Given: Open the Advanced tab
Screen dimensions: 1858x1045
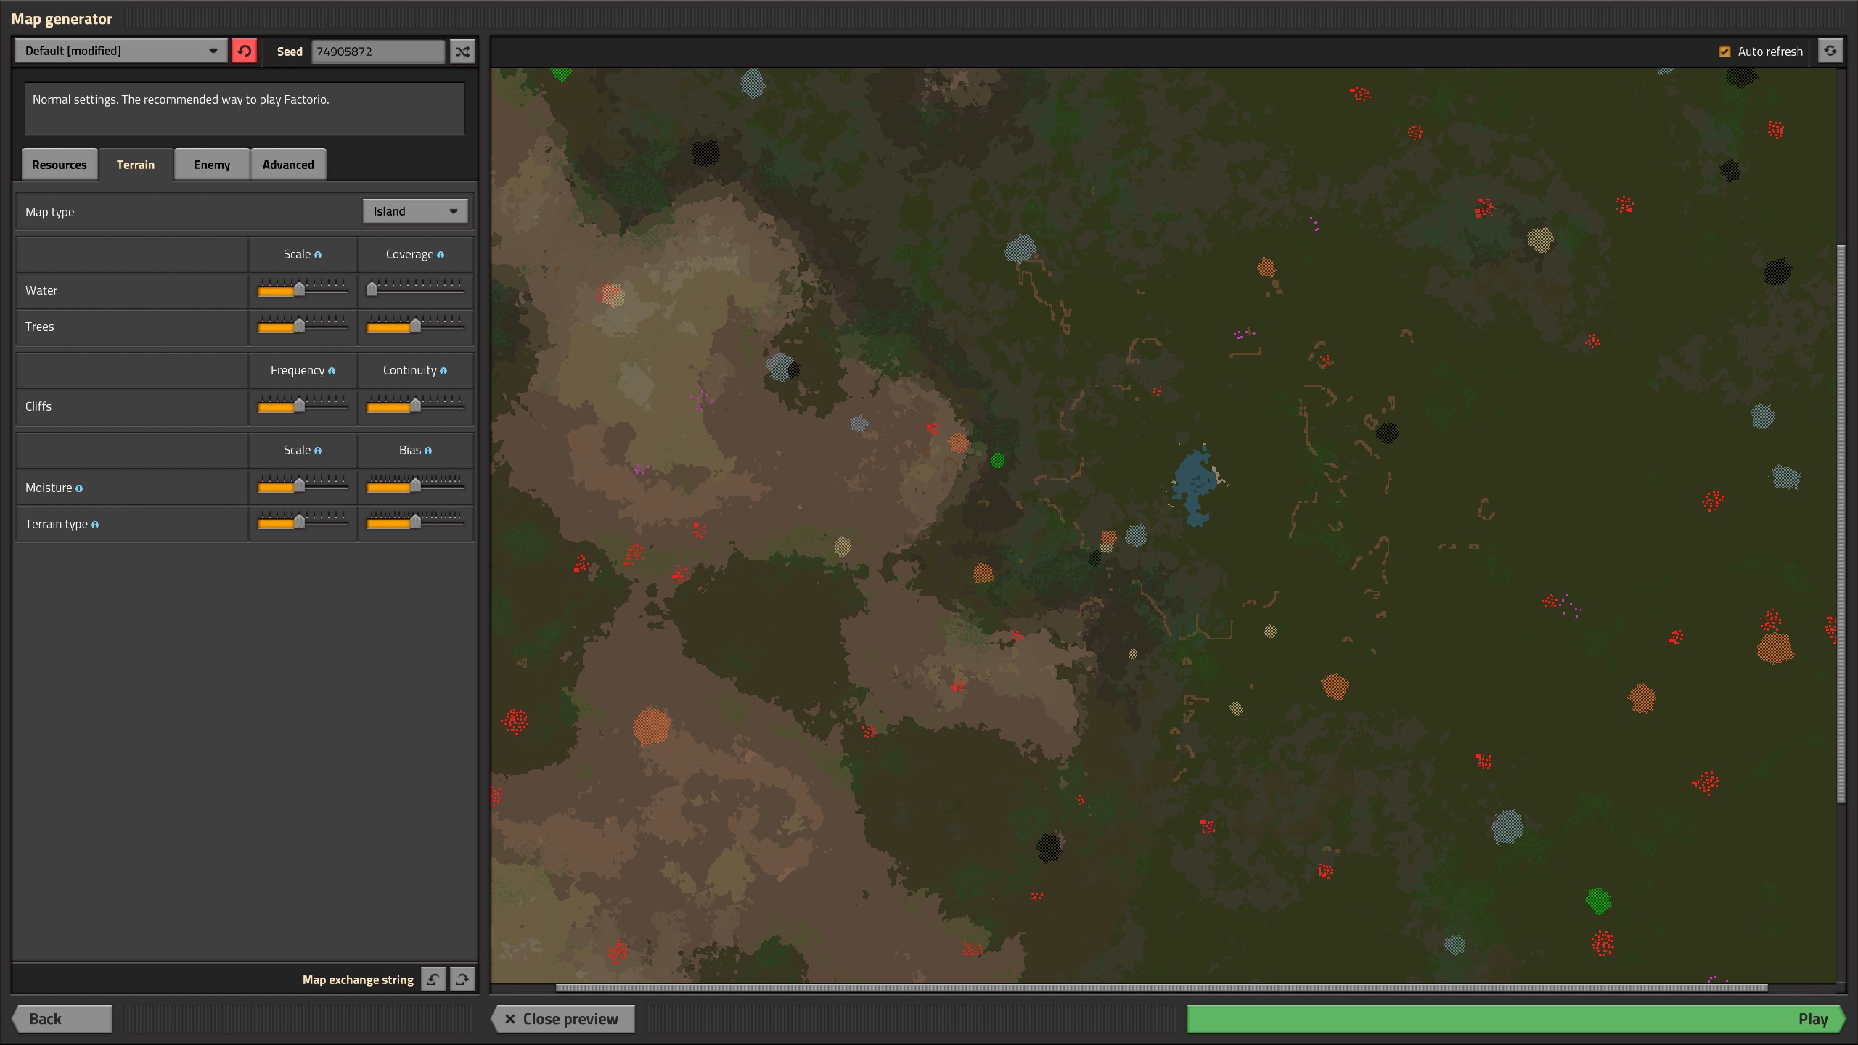Looking at the screenshot, I should click(288, 165).
